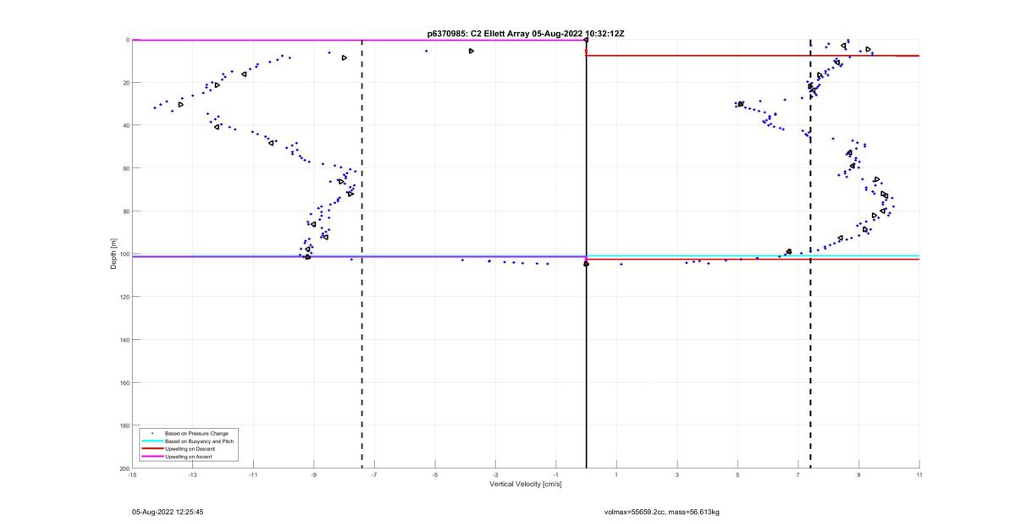The width and height of the screenshot is (1016, 526).
Task: Click the y-axis tick label '200'
Action: 124,468
